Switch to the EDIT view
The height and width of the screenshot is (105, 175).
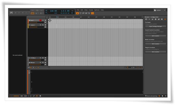pyautogui.click(x=26, y=96)
